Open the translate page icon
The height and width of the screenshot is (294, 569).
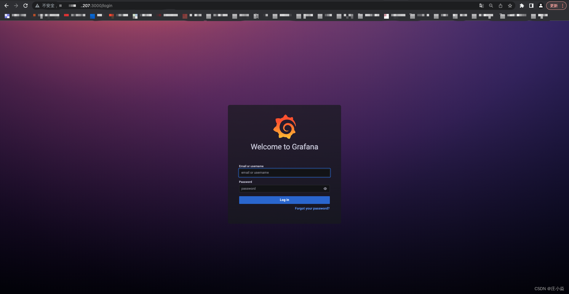[482, 6]
